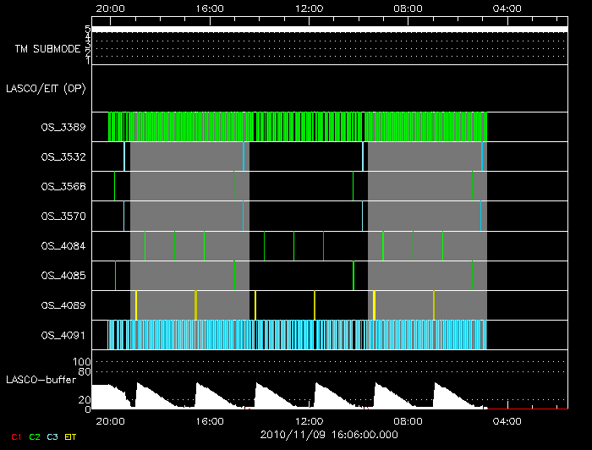Select the OS_4085 row label
This screenshot has width=592, height=450.
(63, 276)
